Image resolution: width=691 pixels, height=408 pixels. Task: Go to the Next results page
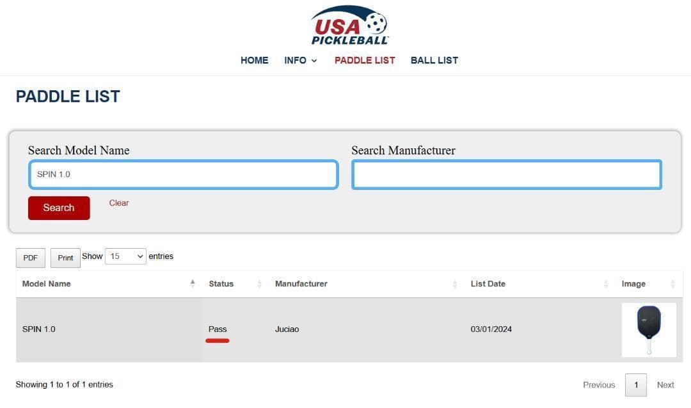(x=665, y=385)
